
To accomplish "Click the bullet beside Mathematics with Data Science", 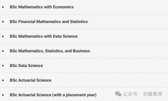I will pyautogui.click(x=3, y=36).
